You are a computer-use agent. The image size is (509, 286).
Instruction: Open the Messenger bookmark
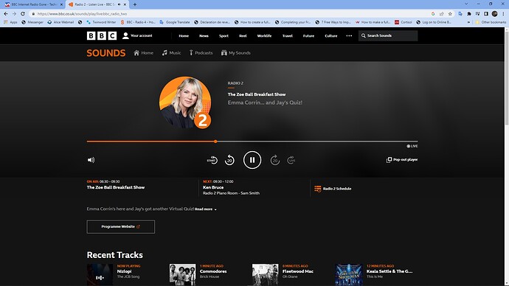pos(32,22)
